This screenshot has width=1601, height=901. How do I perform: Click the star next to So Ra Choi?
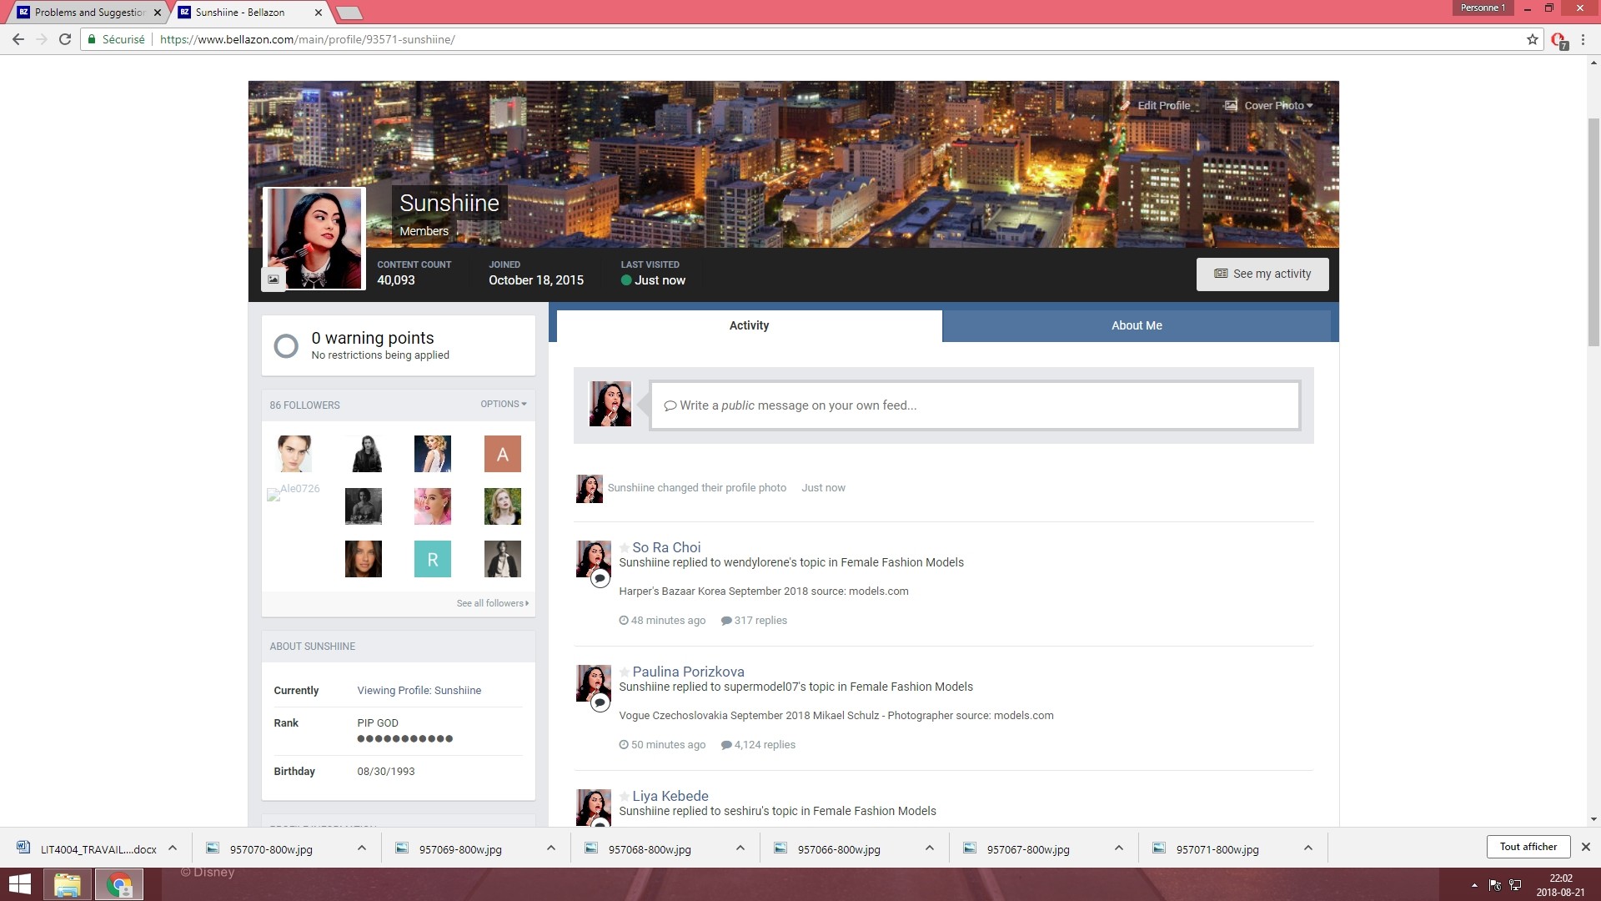pos(624,548)
